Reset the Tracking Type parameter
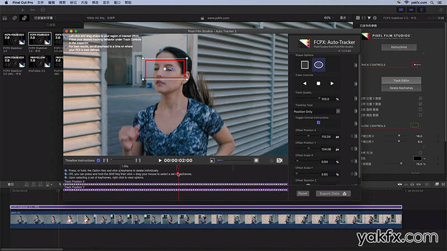447x251 pixels. click(x=356, y=111)
